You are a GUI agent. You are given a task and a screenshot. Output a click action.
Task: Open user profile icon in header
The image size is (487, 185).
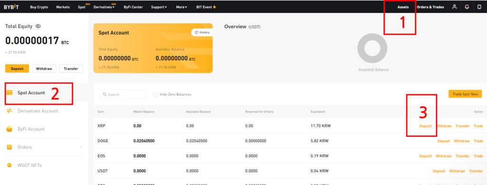point(454,7)
